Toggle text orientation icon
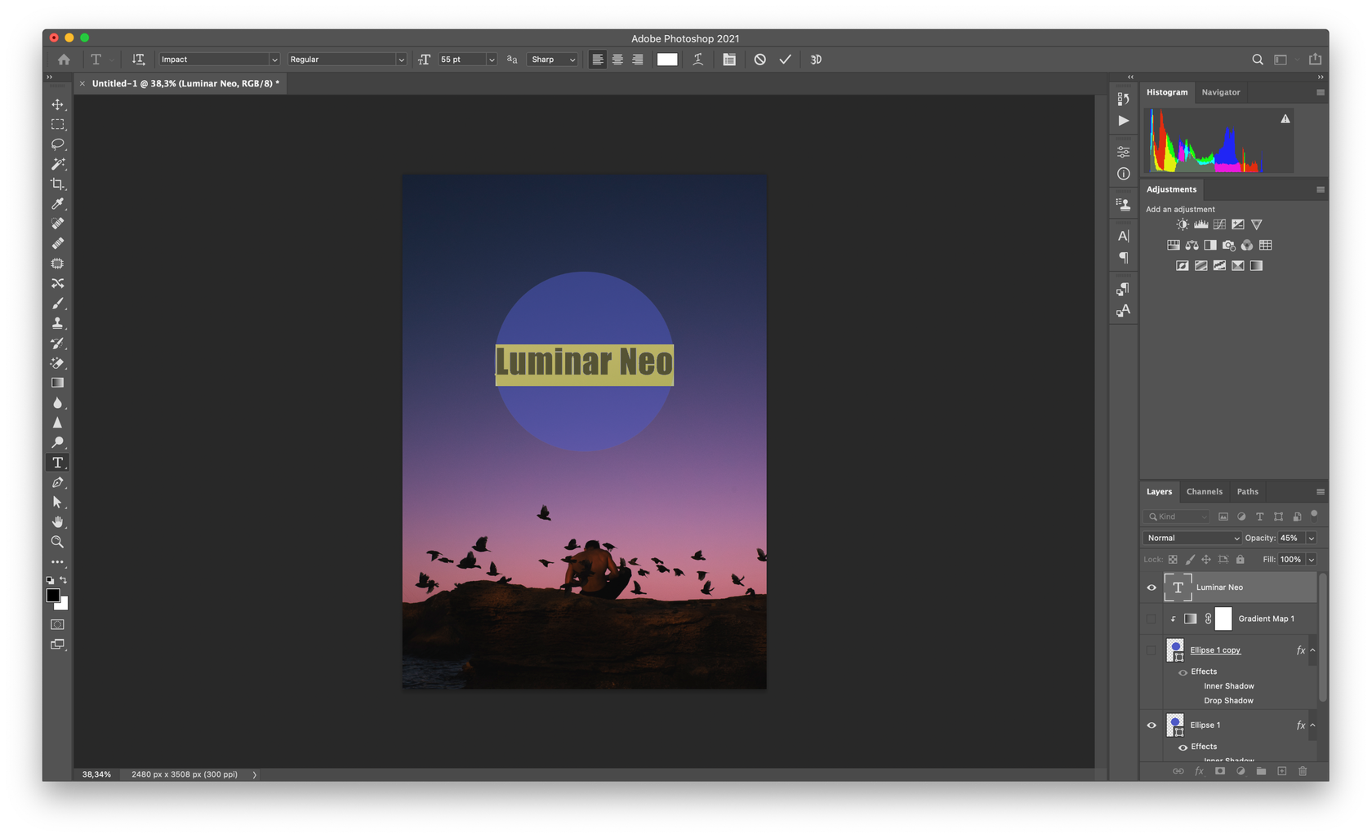Viewport: 1372px width, 838px height. 138,60
